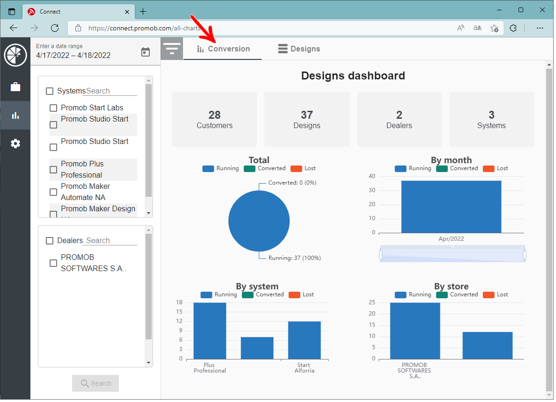This screenshot has width=556, height=402.
Task: Open the briefcase sidebar section
Action: pyautogui.click(x=15, y=87)
